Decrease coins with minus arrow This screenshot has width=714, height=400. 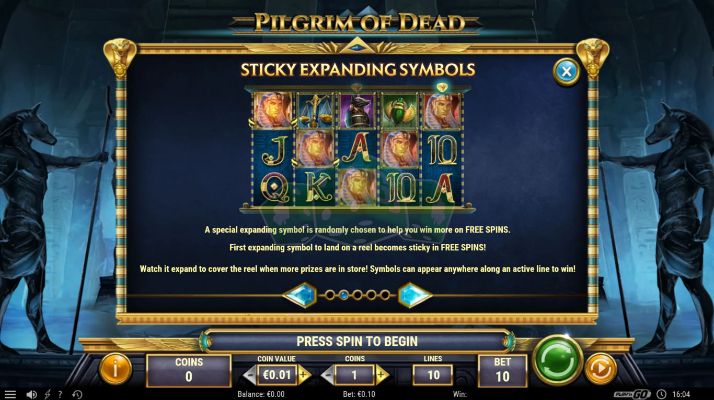(328, 375)
